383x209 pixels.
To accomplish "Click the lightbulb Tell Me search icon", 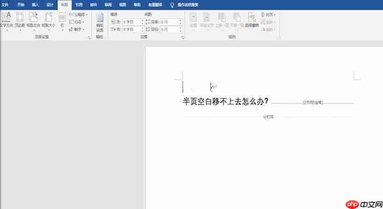I will (172, 5).
